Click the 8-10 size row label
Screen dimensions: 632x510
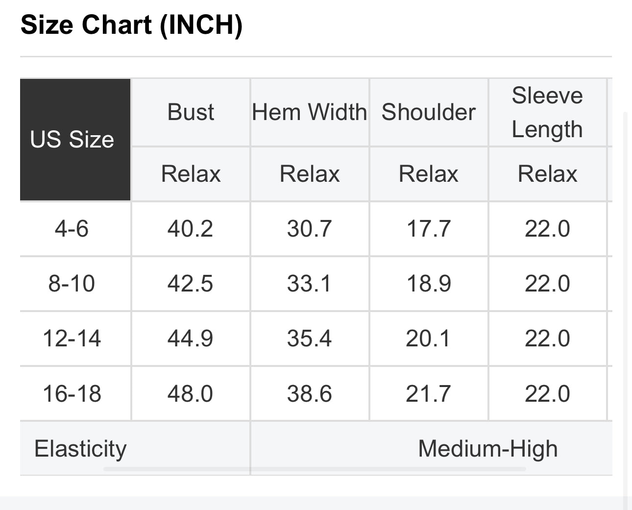[x=72, y=284]
